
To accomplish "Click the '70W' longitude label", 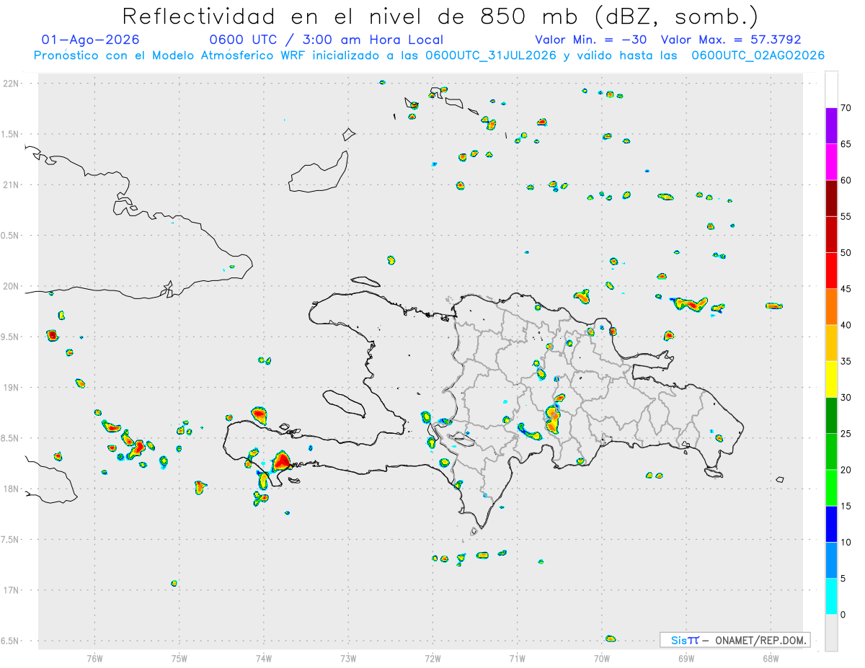I will (602, 658).
